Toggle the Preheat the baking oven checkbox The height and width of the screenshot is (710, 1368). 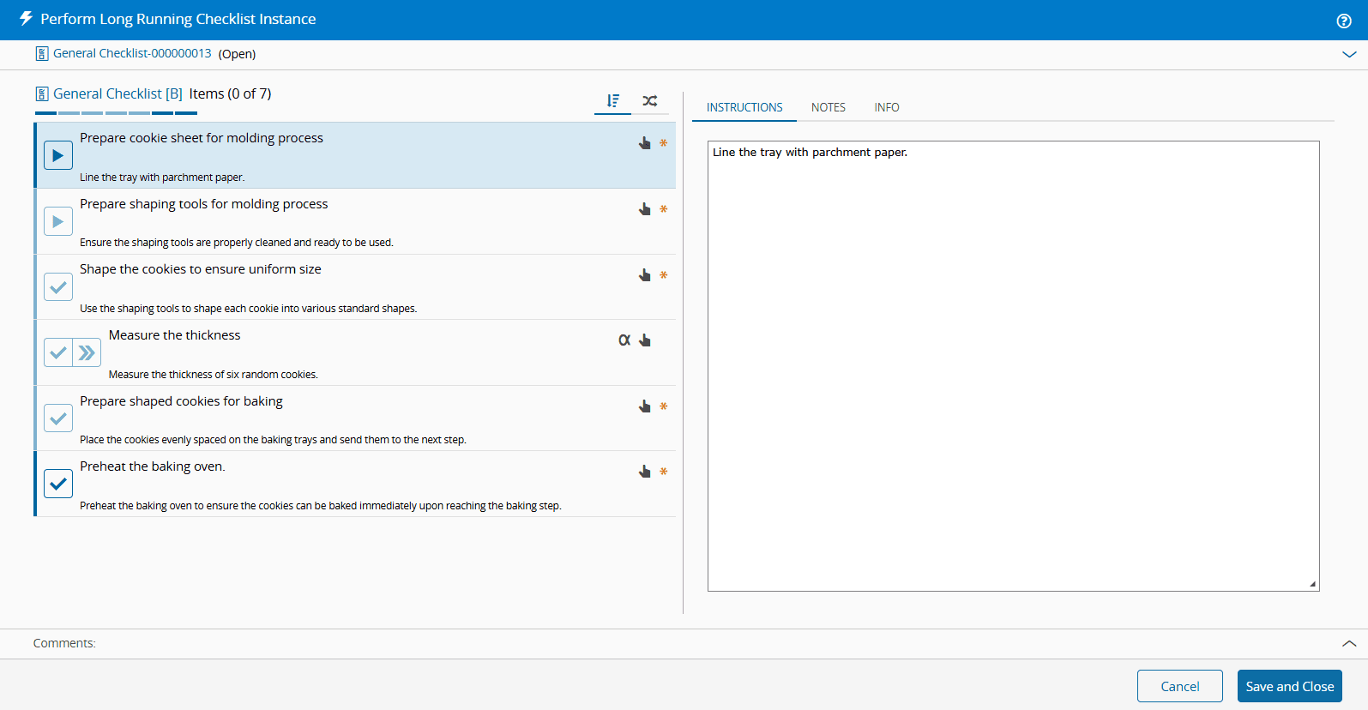[x=58, y=484]
